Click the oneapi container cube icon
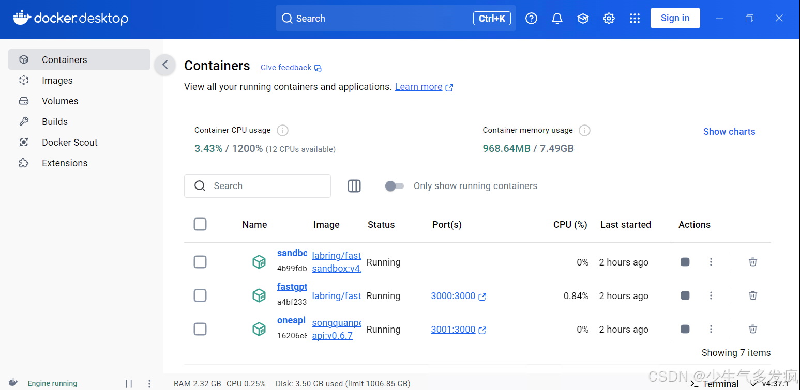This screenshot has width=800, height=390. click(259, 329)
